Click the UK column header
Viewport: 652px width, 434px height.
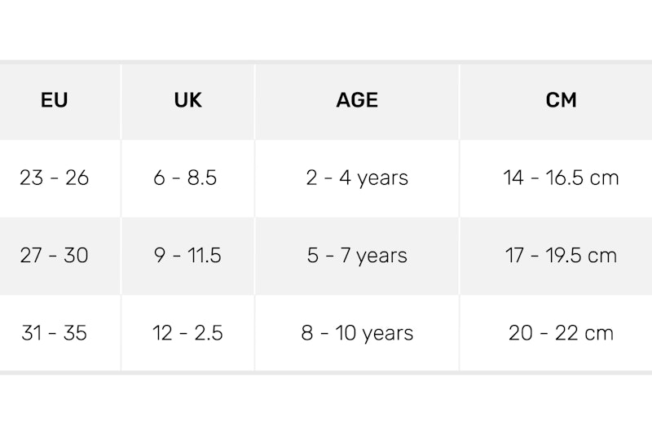188,100
